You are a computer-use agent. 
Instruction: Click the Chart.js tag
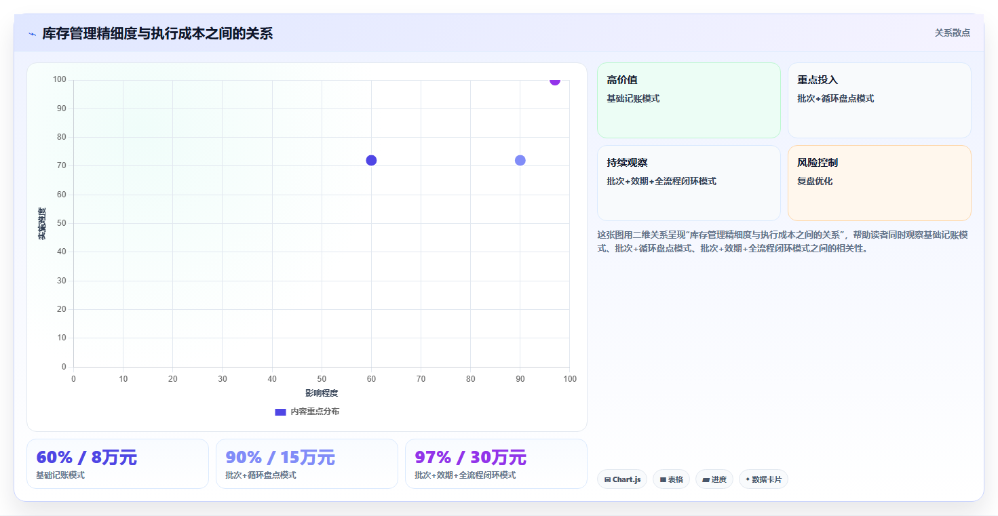click(x=622, y=479)
